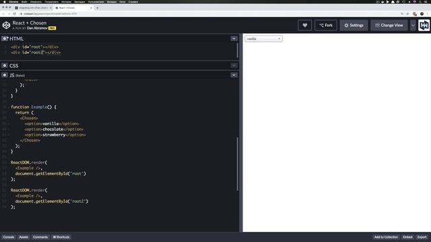Click the JS editor vertical scrollbar
The height and width of the screenshot is (242, 431).
point(238,164)
